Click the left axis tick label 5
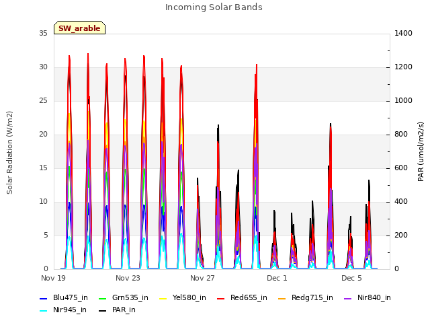The height and width of the screenshot is (323, 430). tap(46, 236)
